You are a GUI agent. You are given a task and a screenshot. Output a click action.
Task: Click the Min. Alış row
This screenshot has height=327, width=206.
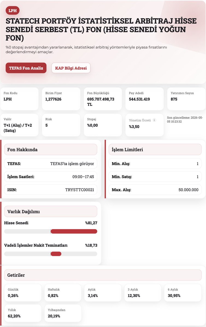point(155,164)
